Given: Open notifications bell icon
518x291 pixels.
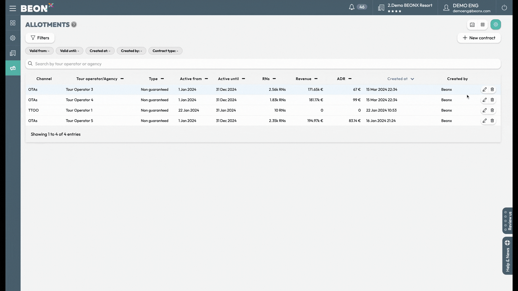Looking at the screenshot, I should [352, 7].
